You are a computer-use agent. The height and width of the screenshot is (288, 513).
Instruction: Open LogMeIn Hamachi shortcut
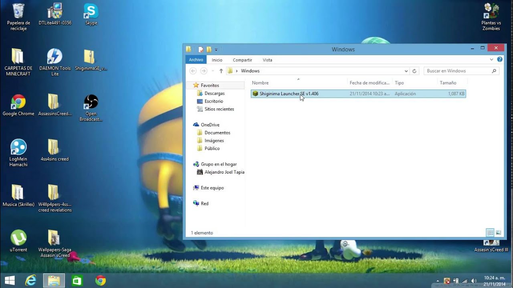coord(18,153)
